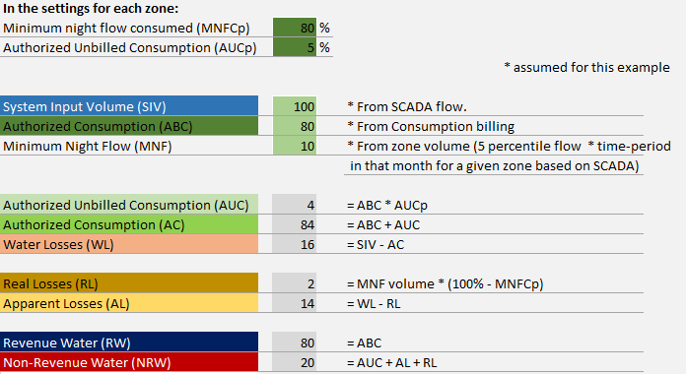
Task: Select the MNFCp value cell showing 80
Action: pos(295,28)
